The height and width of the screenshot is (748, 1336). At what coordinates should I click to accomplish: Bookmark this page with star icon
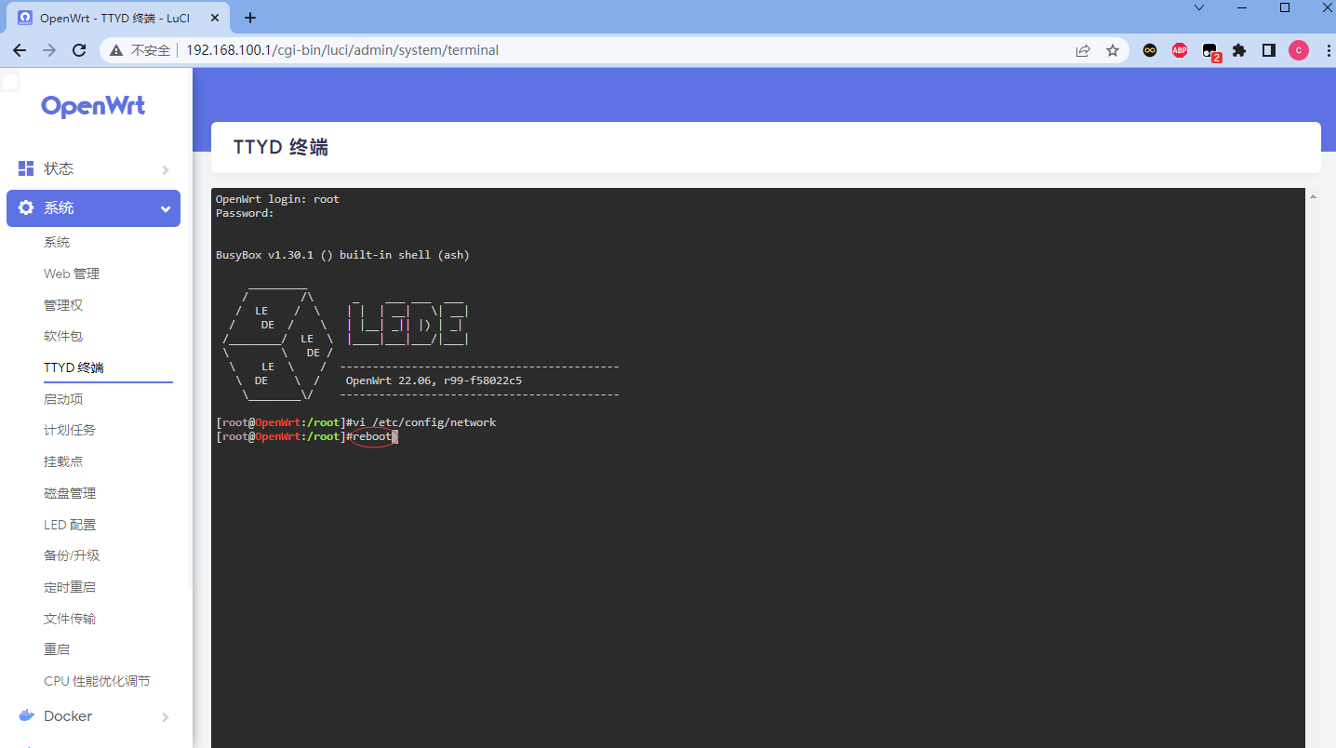[x=1113, y=50]
